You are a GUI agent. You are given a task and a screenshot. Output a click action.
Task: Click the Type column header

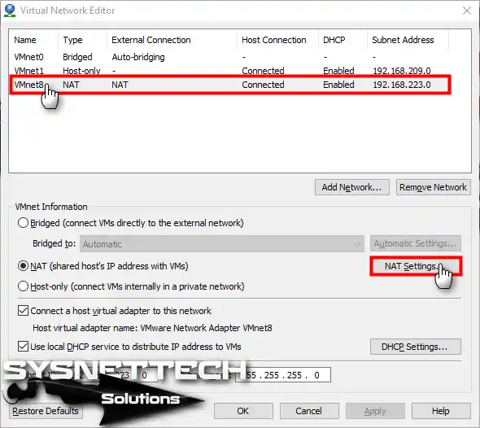83,40
